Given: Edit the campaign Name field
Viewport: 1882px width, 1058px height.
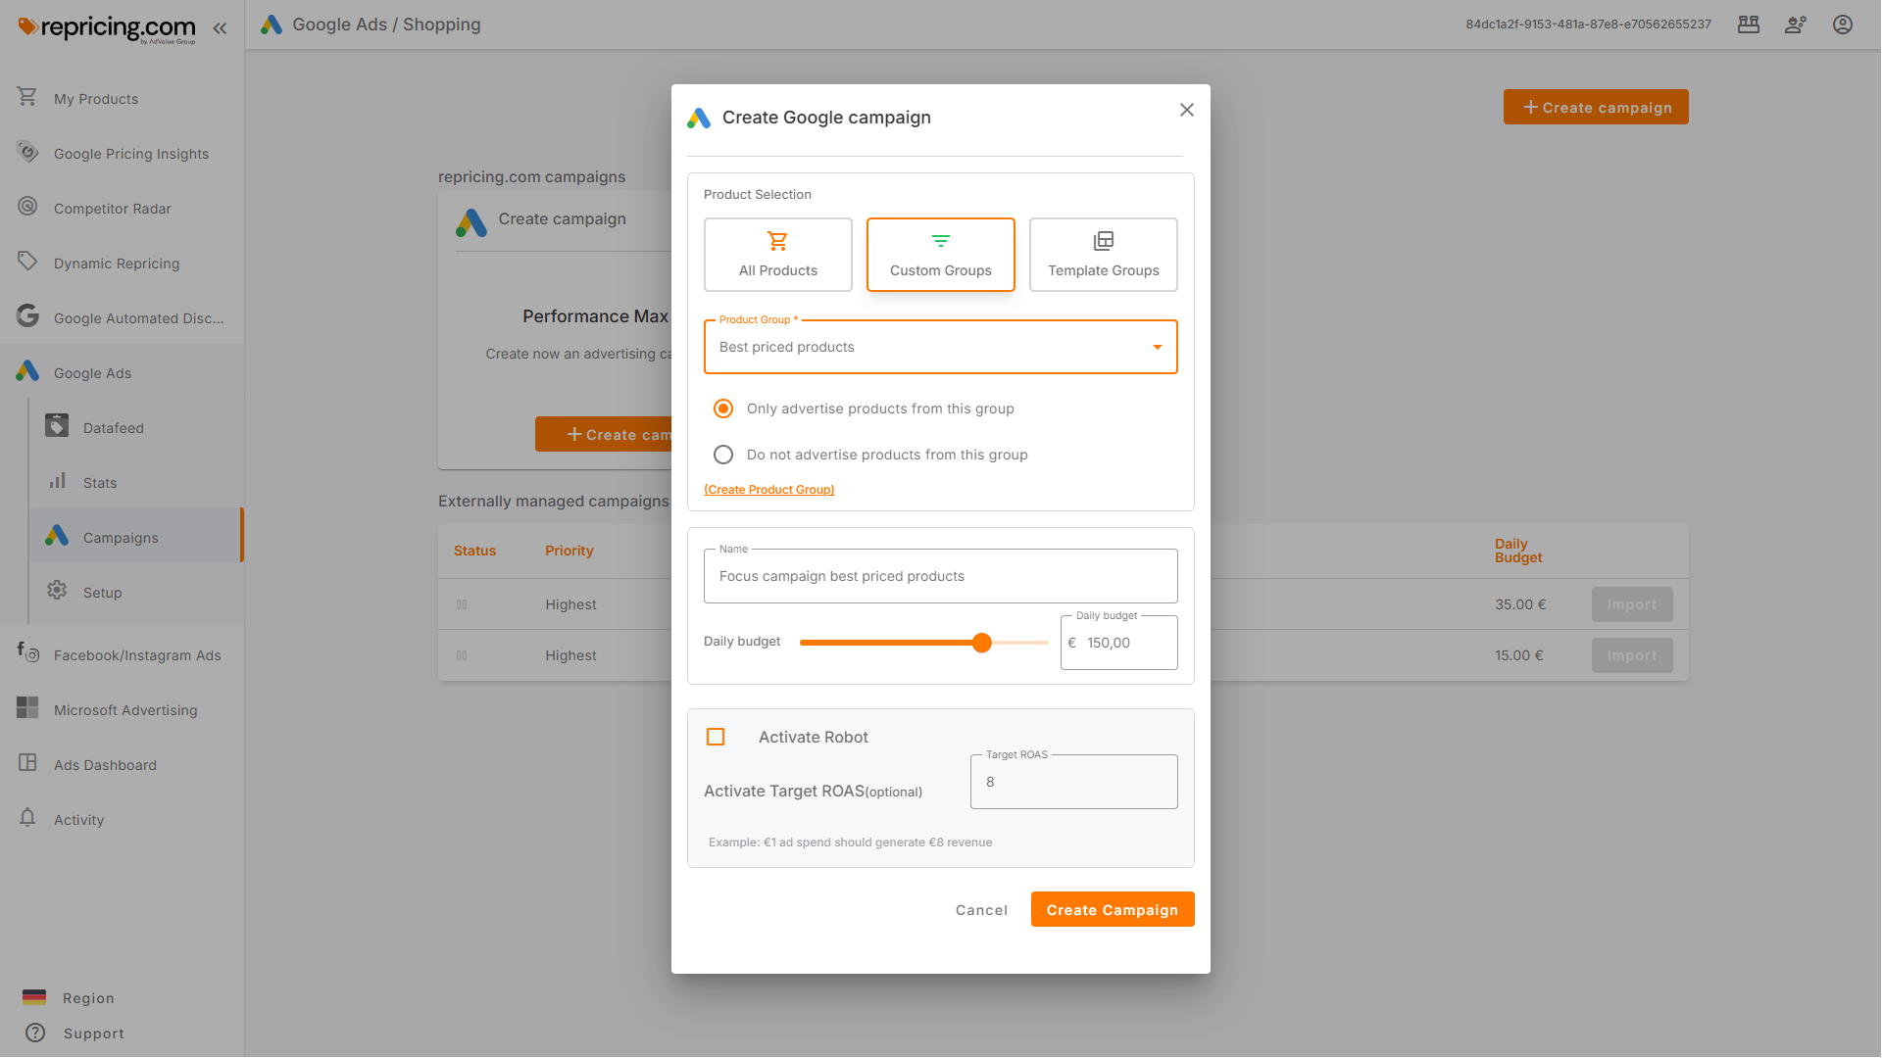Looking at the screenshot, I should pyautogui.click(x=941, y=576).
